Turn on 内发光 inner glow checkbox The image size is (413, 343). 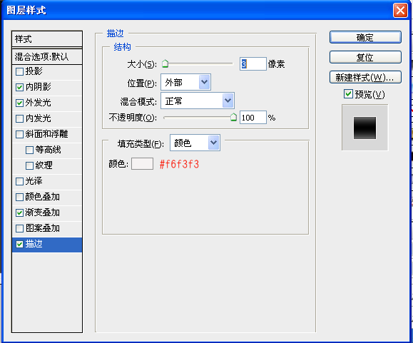point(19,118)
